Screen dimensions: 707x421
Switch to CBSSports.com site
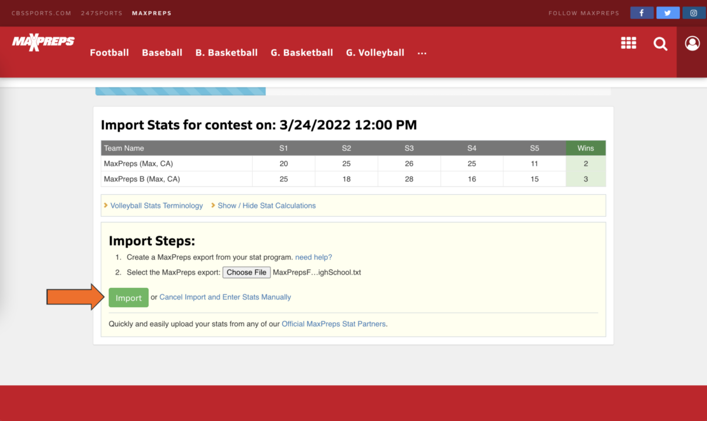[x=41, y=13]
